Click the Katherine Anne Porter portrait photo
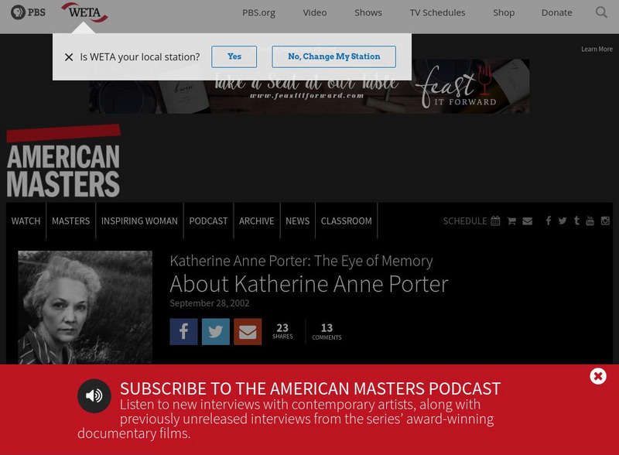The width and height of the screenshot is (619, 455). [85, 307]
